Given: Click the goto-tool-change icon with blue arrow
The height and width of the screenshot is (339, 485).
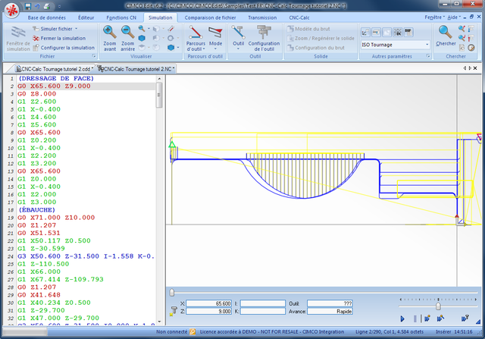Looking at the screenshot, I should 471,29.
